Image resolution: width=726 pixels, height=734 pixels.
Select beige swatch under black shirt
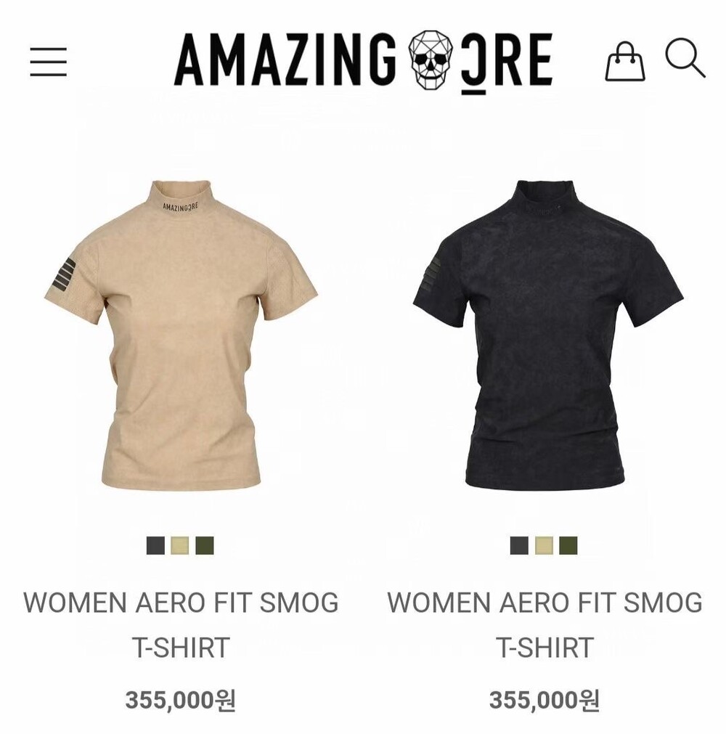tap(544, 545)
